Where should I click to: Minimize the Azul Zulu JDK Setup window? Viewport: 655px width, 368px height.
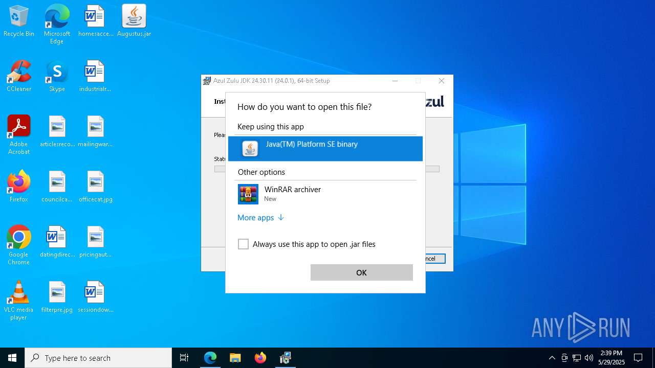pyautogui.click(x=395, y=81)
